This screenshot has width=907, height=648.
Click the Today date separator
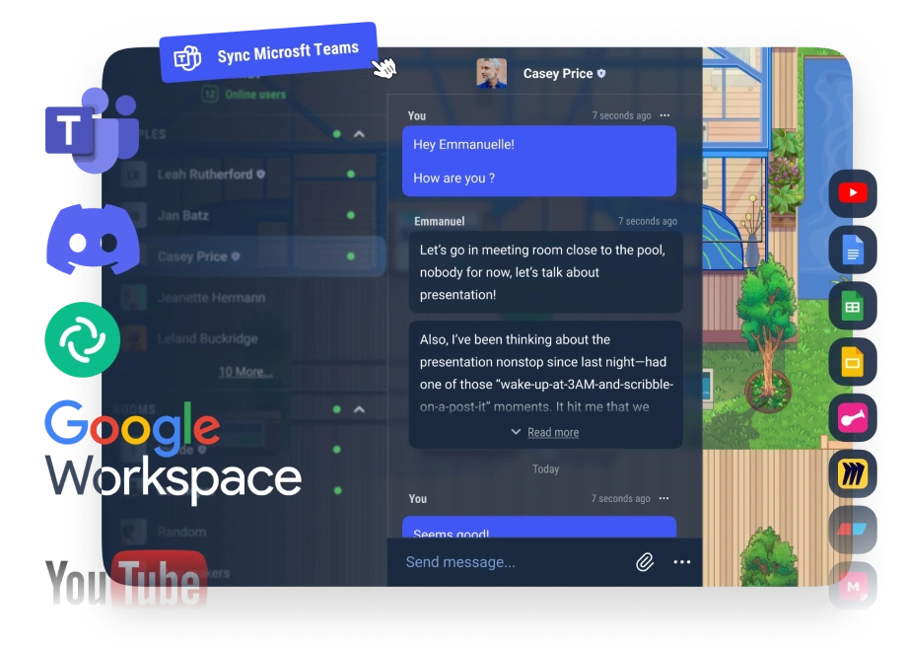(x=545, y=468)
